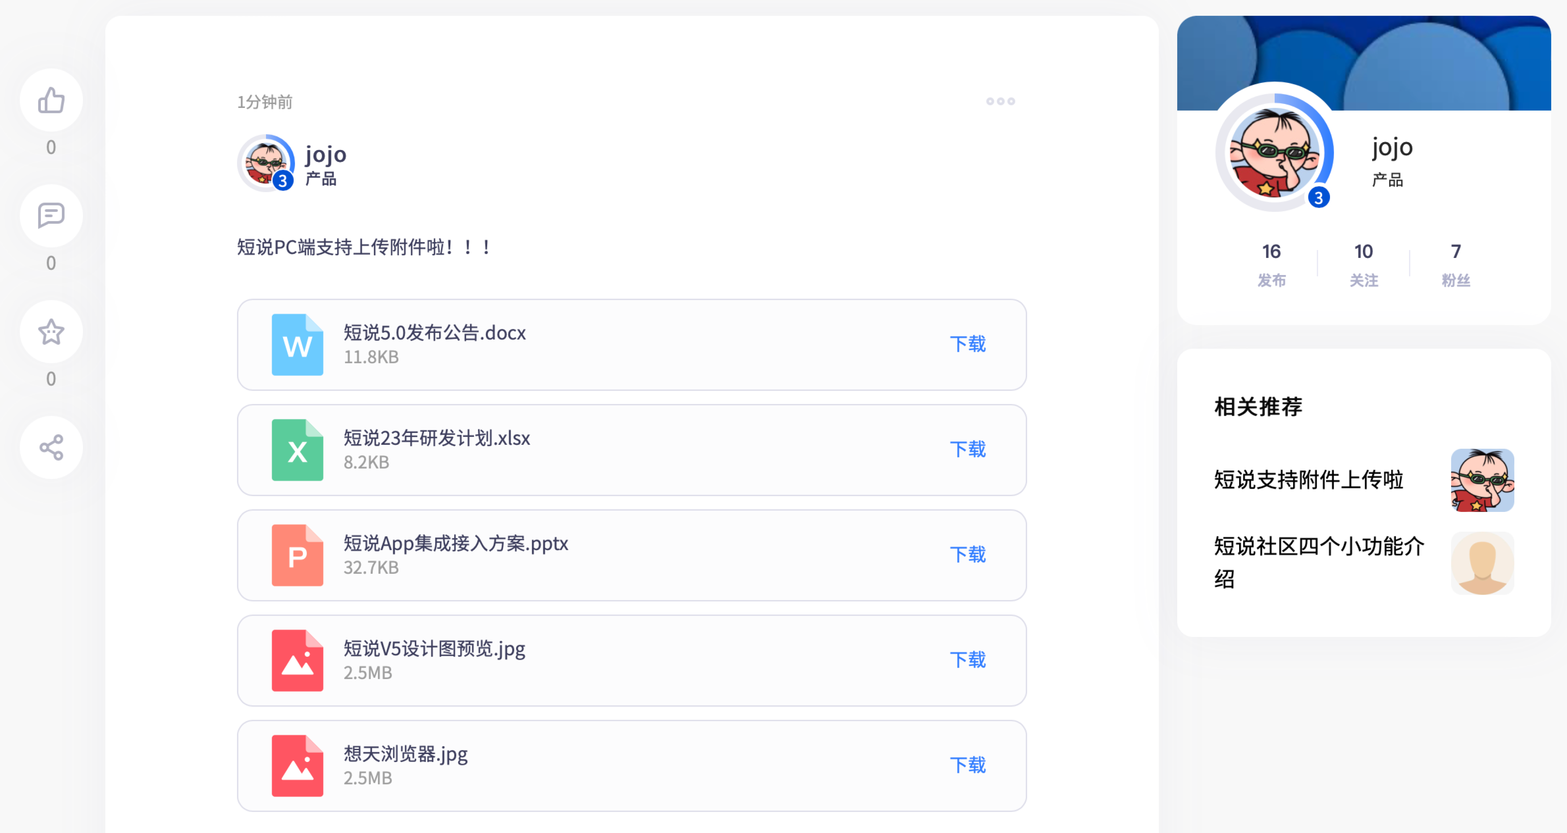Image resolution: width=1567 pixels, height=833 pixels.
Task: Favorite the post with the star icon
Action: point(51,331)
